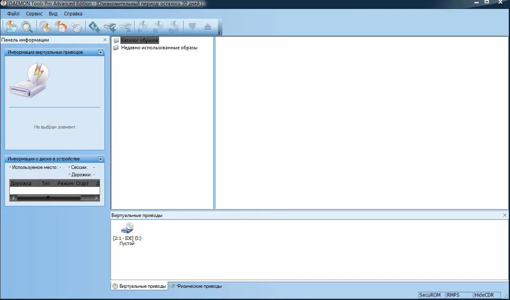This screenshot has width=510, height=300.
Task: Click the unmount image stop-disc icon
Action: 158,27
